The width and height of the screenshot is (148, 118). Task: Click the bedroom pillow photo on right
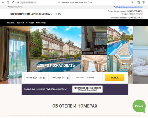(x=141, y=55)
